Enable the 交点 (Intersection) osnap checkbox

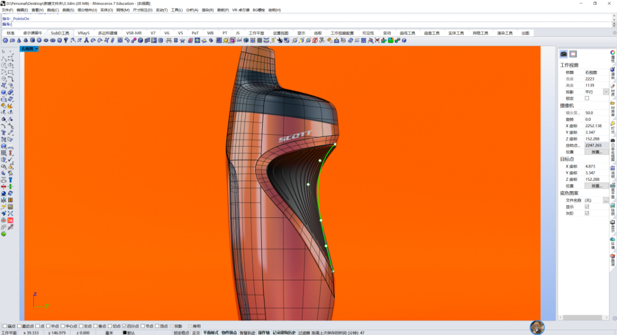coord(81,326)
